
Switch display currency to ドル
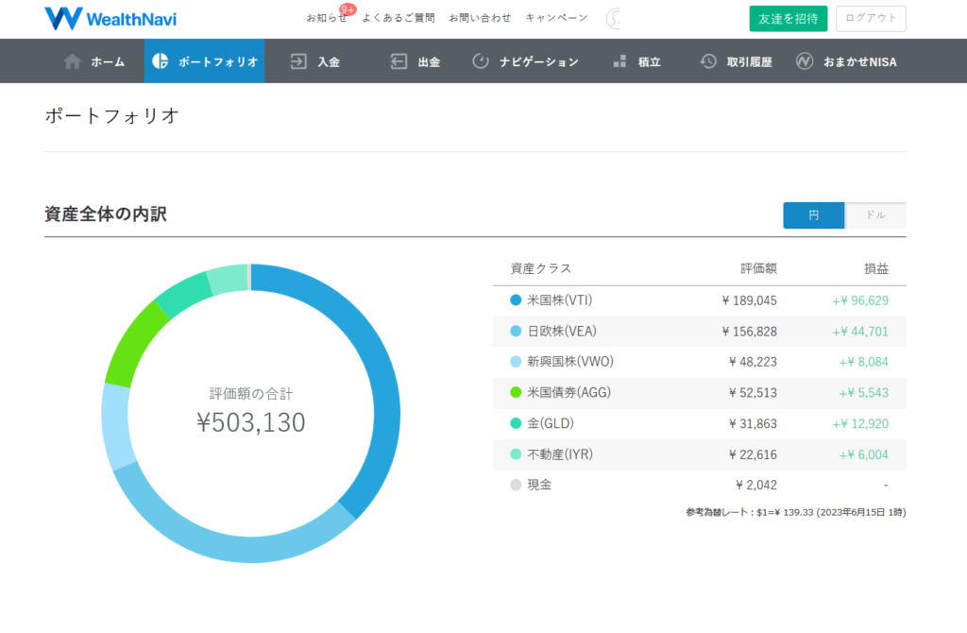pos(875,215)
